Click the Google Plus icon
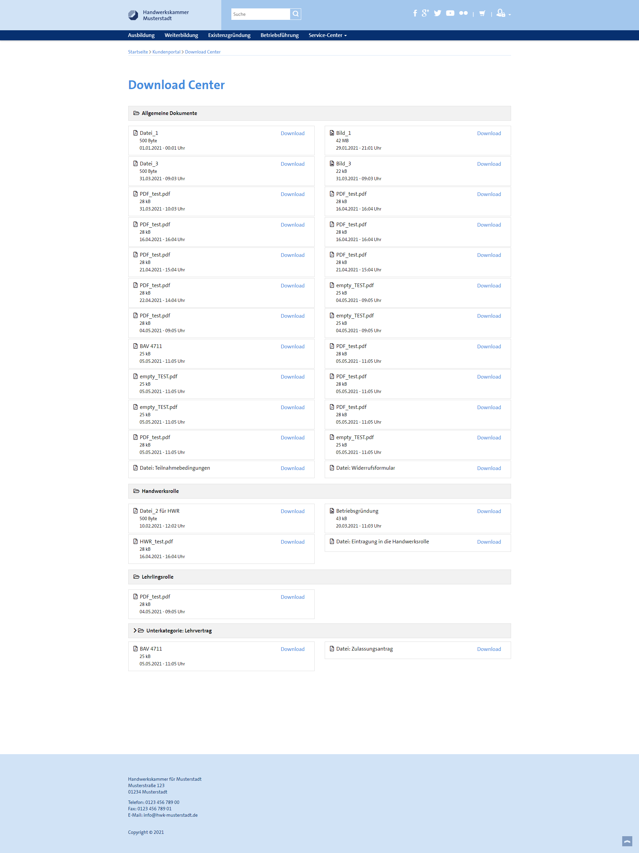This screenshot has height=853, width=639. coord(425,13)
